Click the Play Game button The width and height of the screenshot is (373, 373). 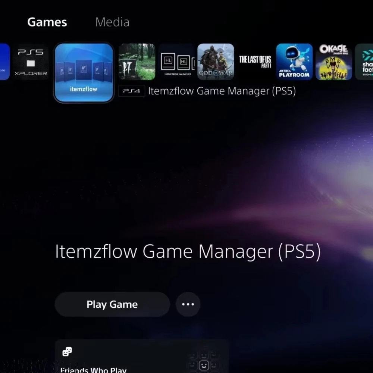coord(112,304)
